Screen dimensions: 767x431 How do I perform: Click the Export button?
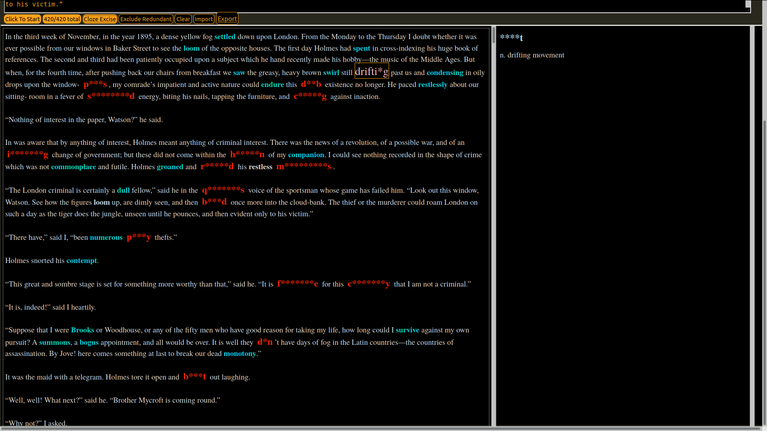pyautogui.click(x=227, y=19)
